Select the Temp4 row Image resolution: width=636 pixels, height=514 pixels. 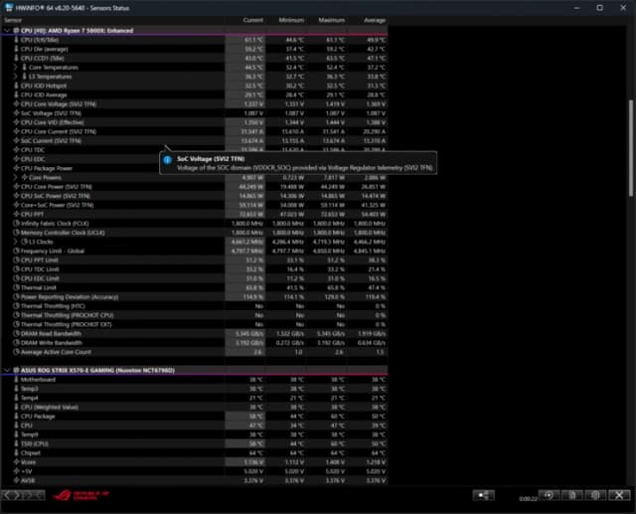pyautogui.click(x=195, y=398)
